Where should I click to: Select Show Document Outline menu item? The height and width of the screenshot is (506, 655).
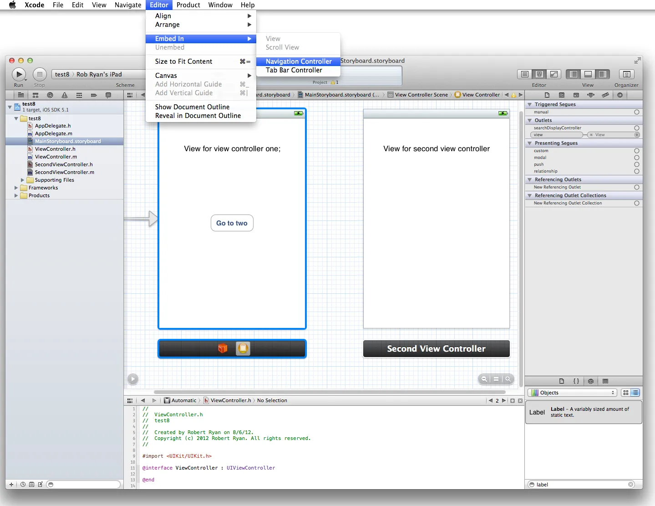(201, 107)
